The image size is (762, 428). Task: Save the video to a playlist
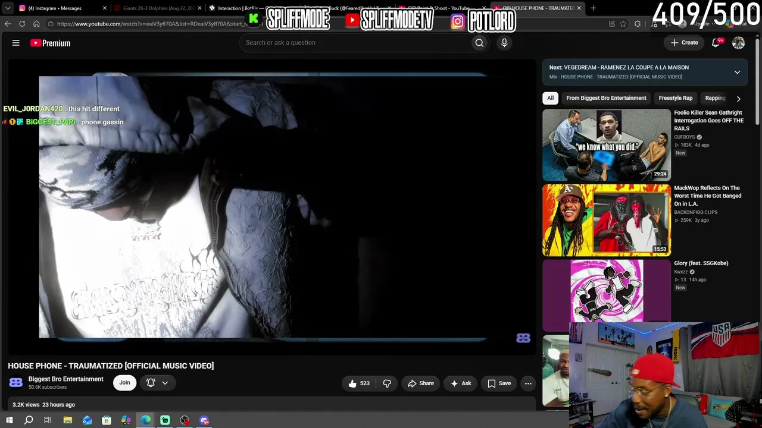click(499, 383)
